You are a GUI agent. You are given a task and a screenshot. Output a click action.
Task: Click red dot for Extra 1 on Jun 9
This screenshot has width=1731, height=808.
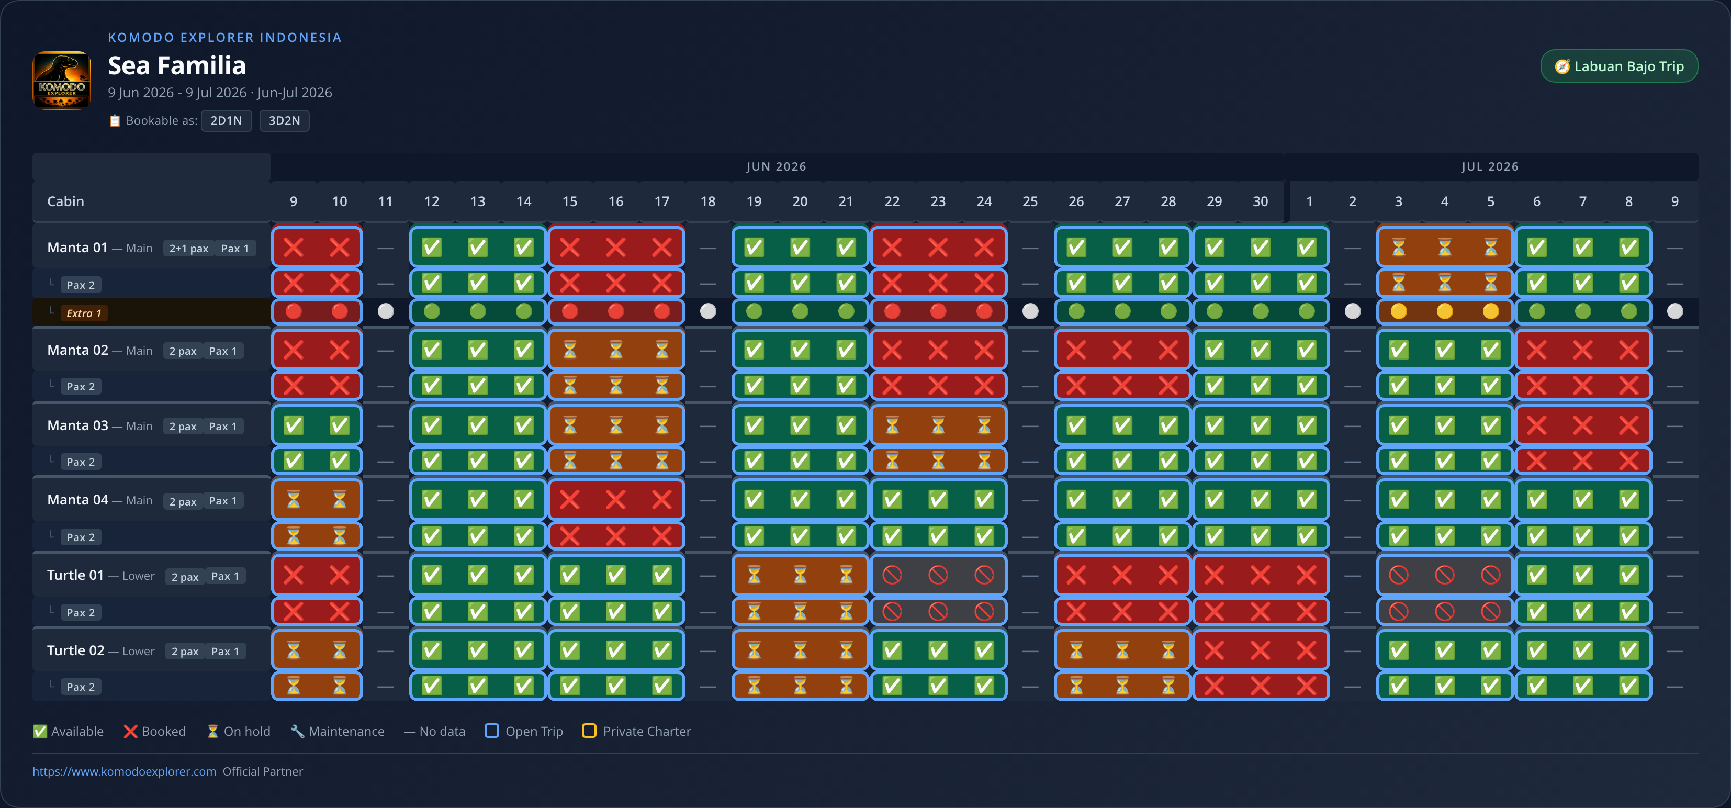point(294,311)
